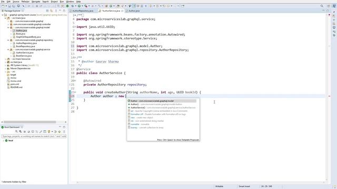
Task: Open the Navigate menu
Action: click(36, 2)
